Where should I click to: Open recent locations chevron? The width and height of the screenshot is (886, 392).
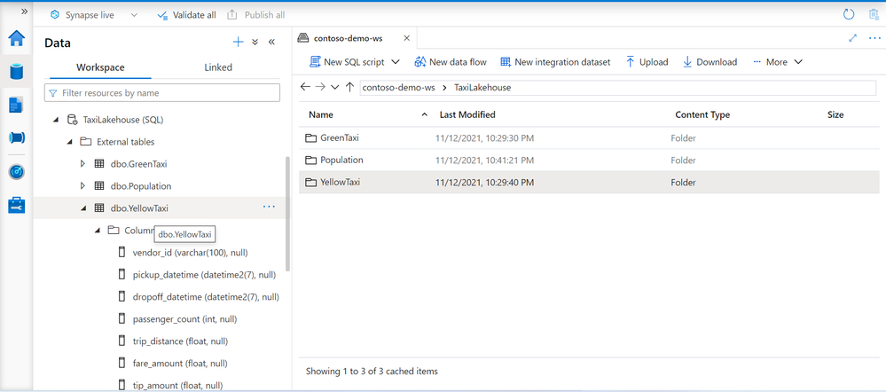tap(335, 88)
